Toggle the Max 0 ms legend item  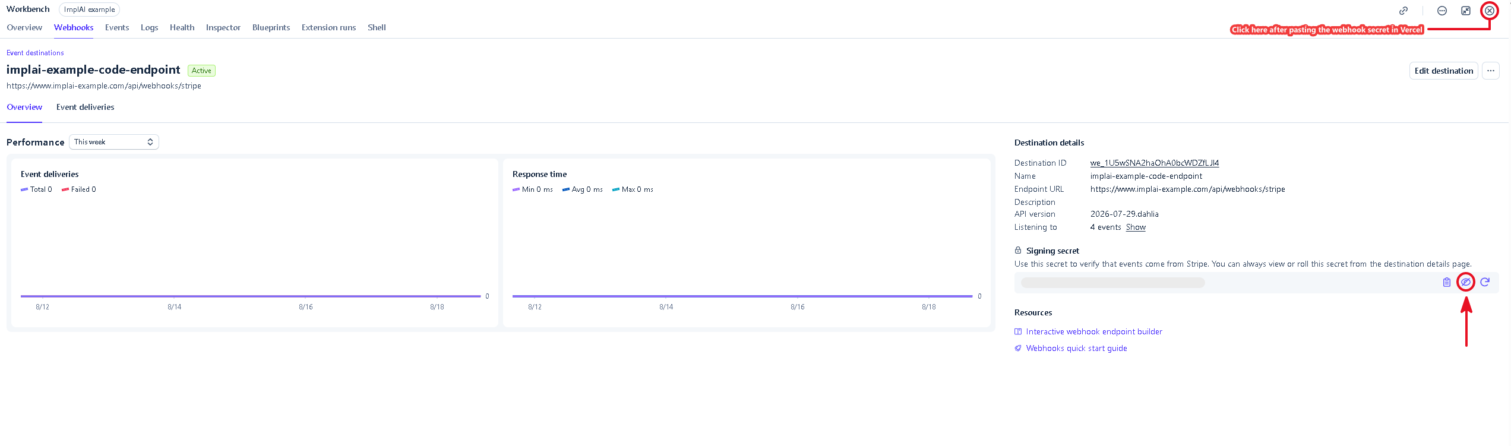633,189
